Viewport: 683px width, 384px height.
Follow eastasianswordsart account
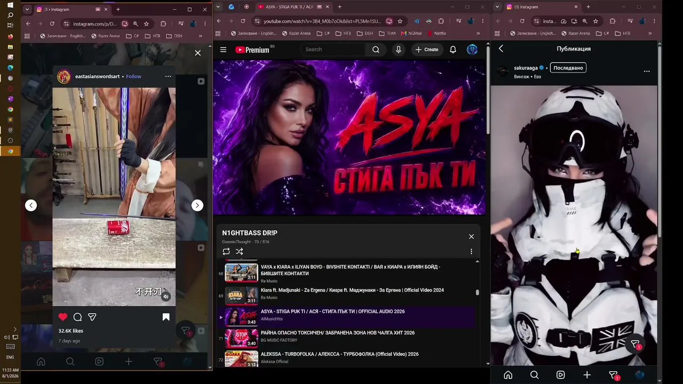point(133,76)
